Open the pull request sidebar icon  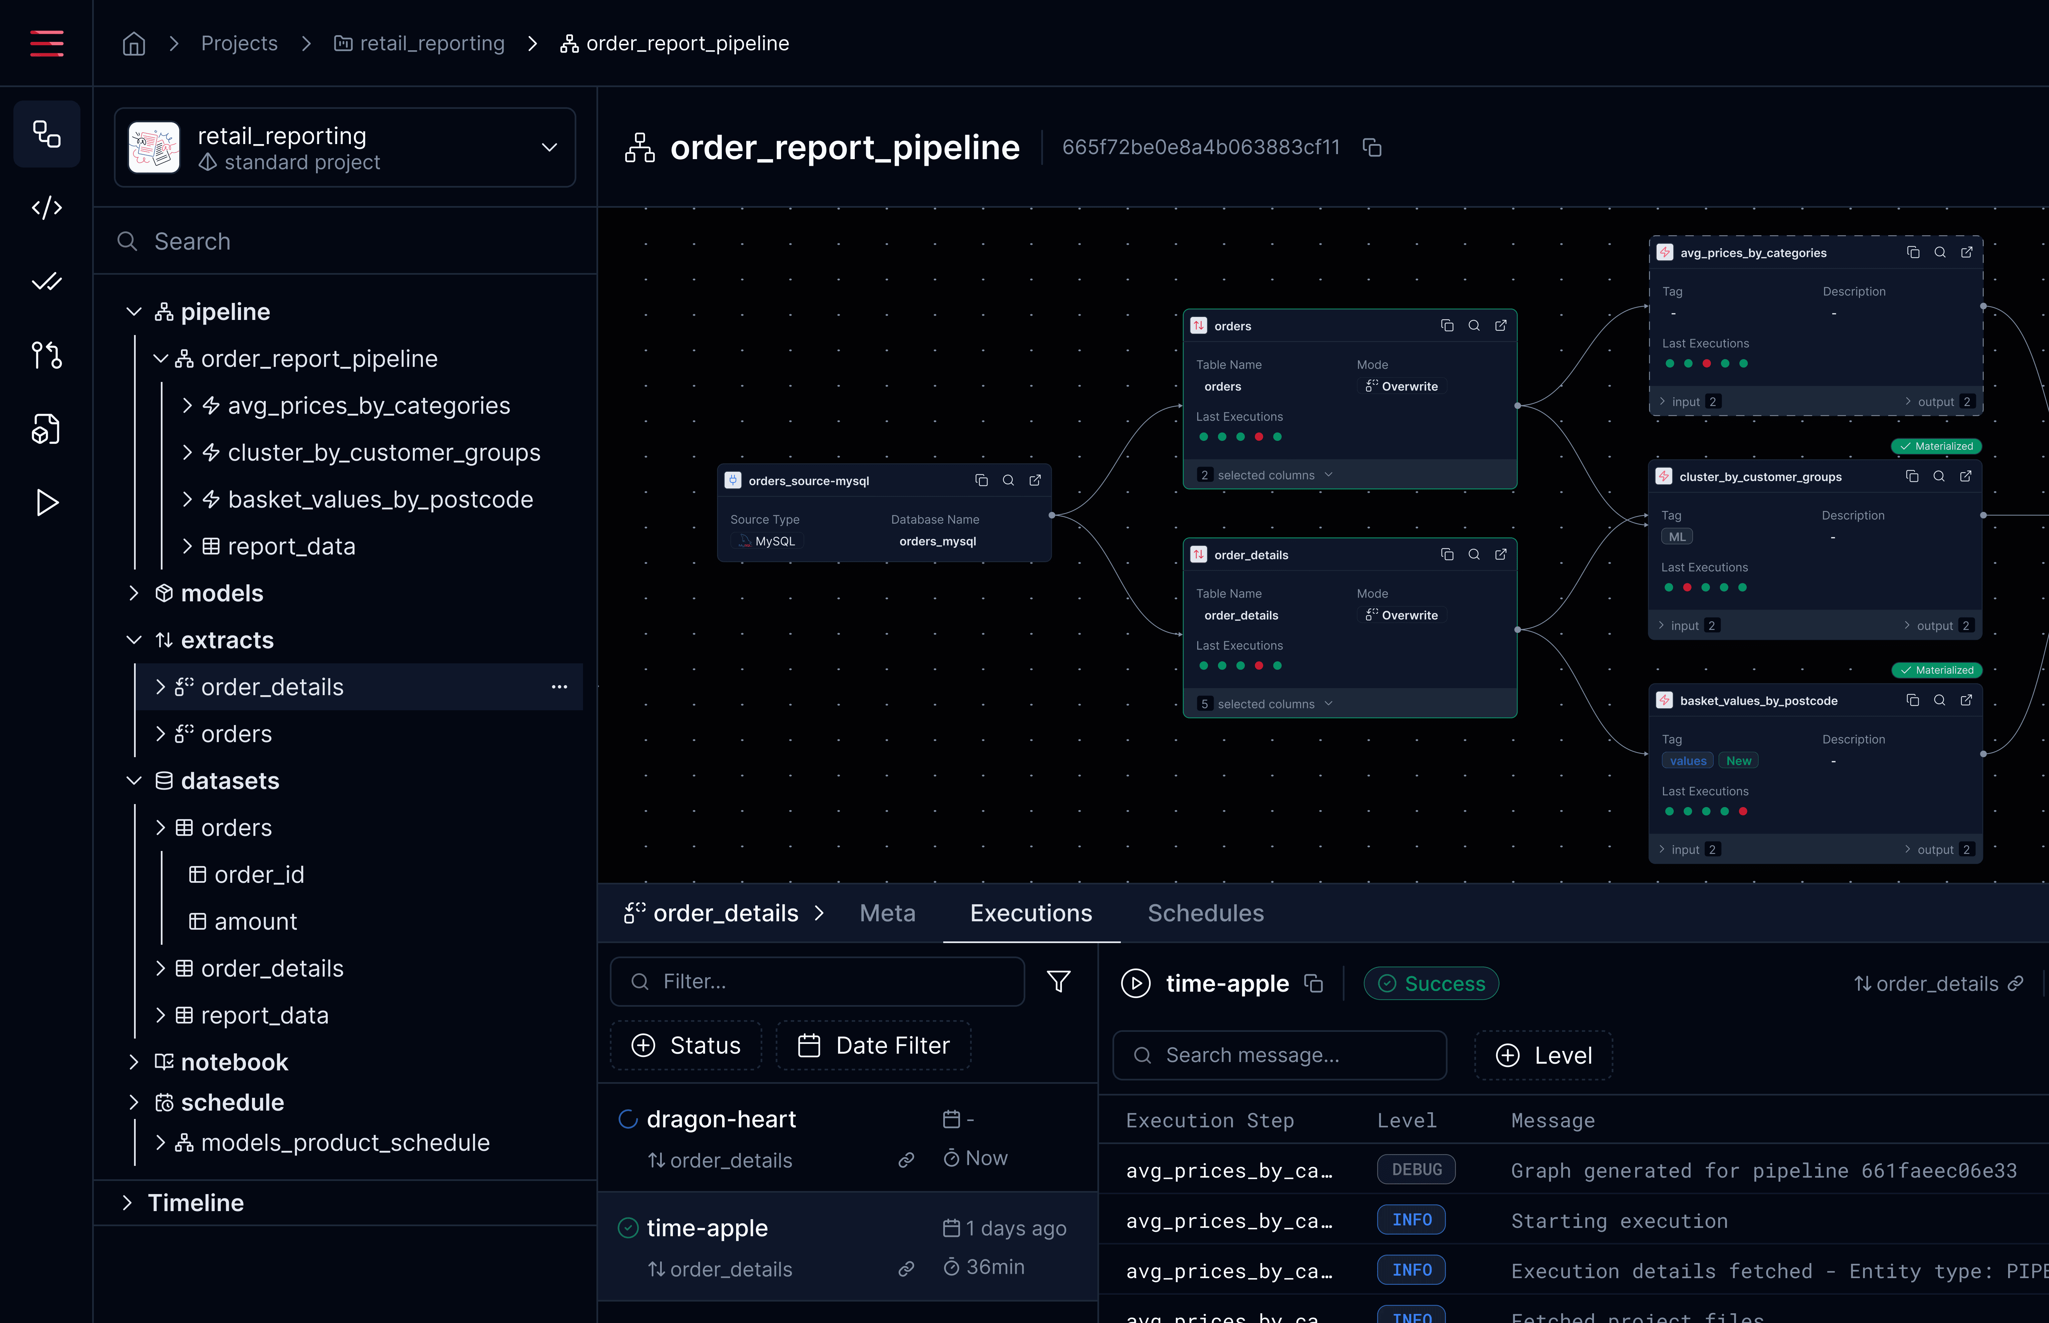[46, 355]
